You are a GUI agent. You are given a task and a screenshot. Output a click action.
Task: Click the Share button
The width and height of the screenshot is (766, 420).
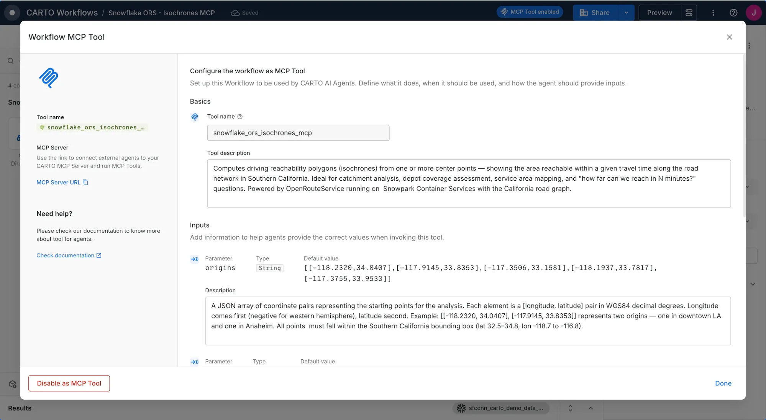tap(595, 13)
